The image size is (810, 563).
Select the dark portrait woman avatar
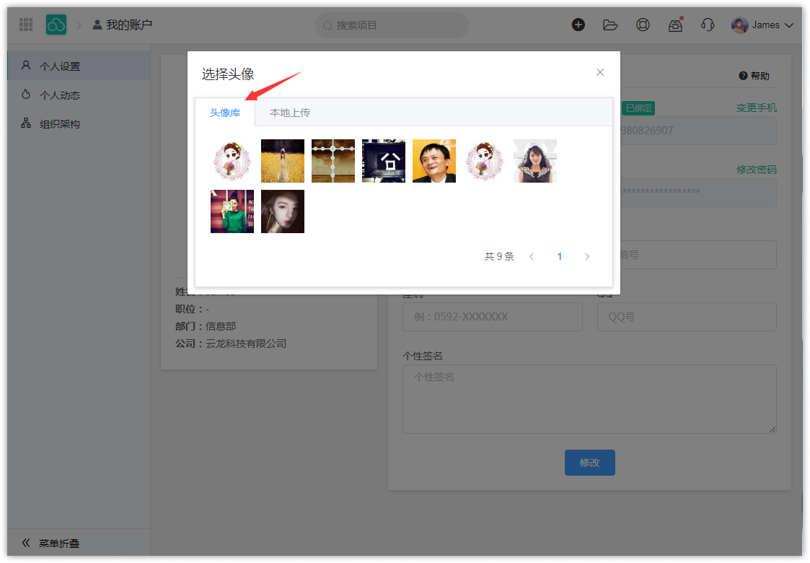coord(283,211)
